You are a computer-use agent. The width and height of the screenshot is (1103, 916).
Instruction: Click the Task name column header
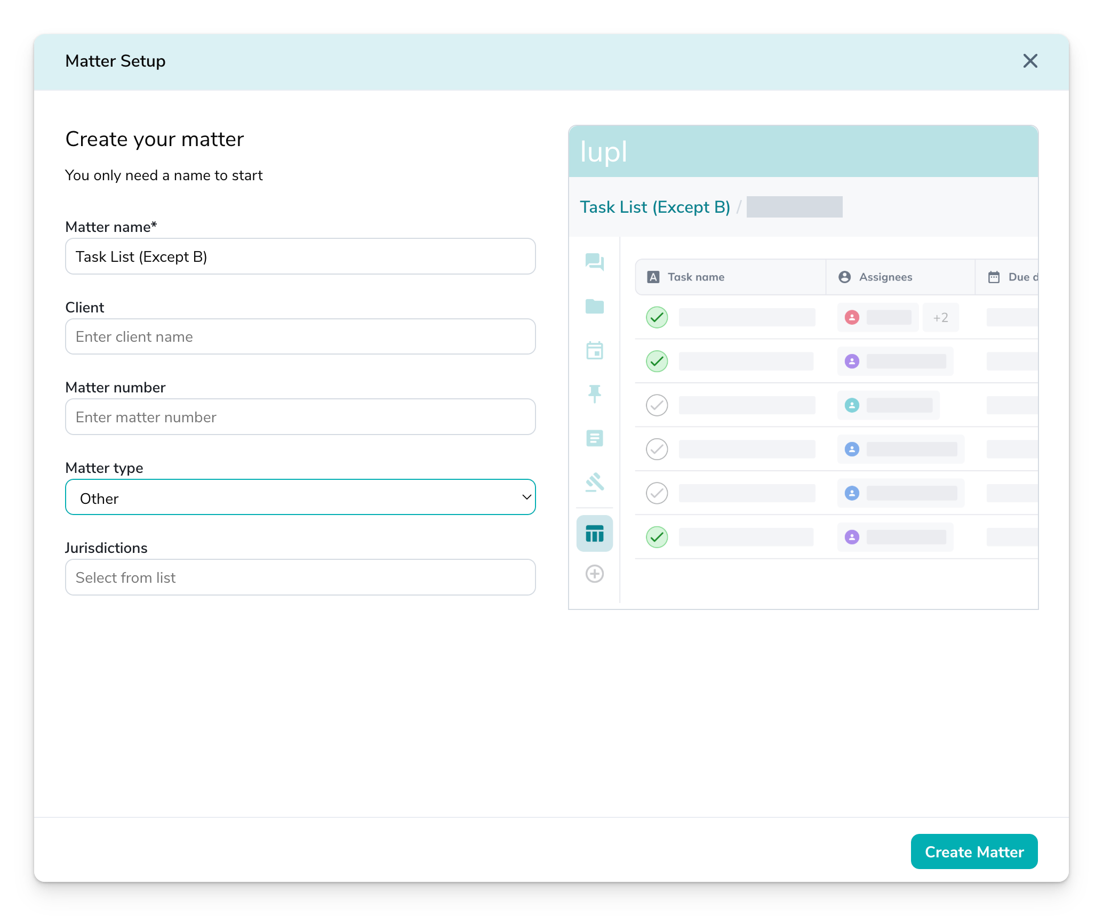coord(696,277)
